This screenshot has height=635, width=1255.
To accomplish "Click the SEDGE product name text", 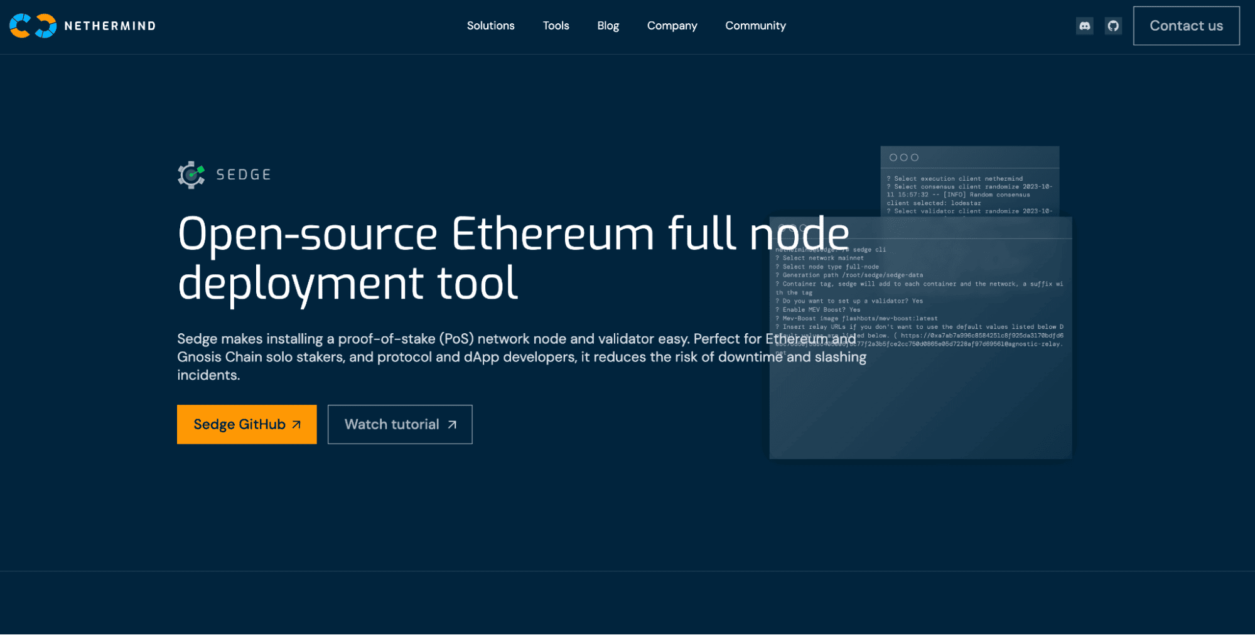I will pos(244,175).
